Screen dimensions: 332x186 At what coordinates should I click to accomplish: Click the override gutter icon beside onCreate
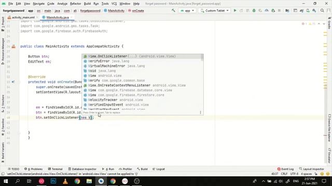(13, 82)
